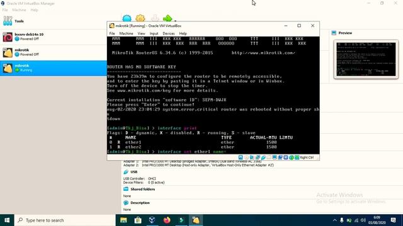
Task: Click the audio status icon in VM status bar
Action: (x=252, y=158)
